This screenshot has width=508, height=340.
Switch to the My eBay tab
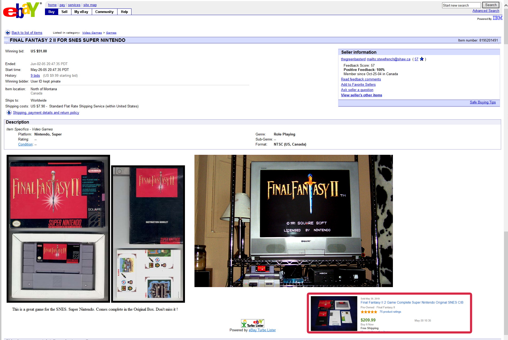[81, 12]
